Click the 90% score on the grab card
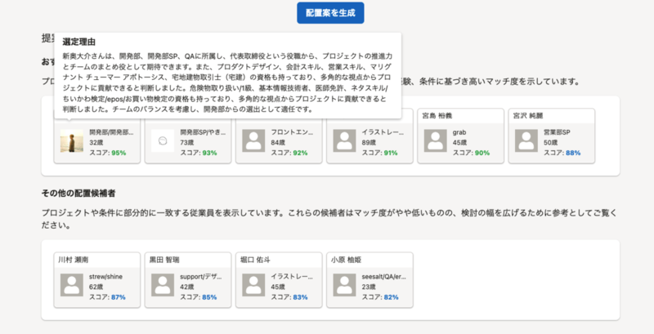The width and height of the screenshot is (654, 334). pyautogui.click(x=482, y=153)
